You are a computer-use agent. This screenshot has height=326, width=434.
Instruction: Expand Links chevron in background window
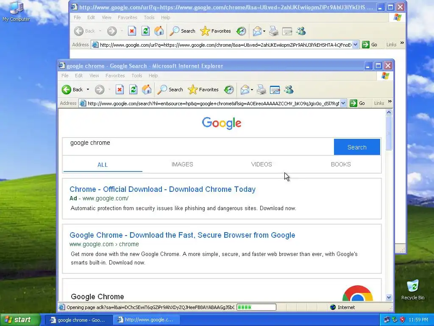point(402,43)
